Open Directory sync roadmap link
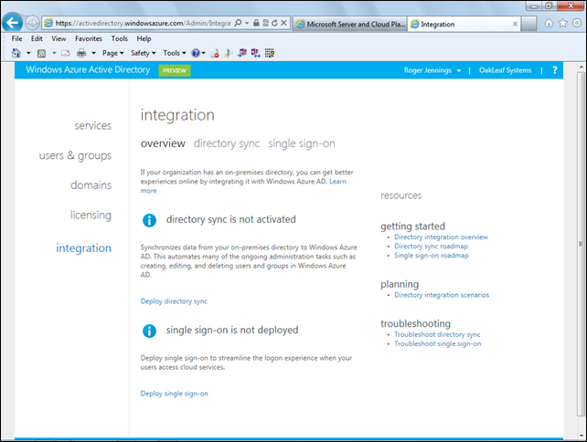587x442 pixels. [x=431, y=247]
